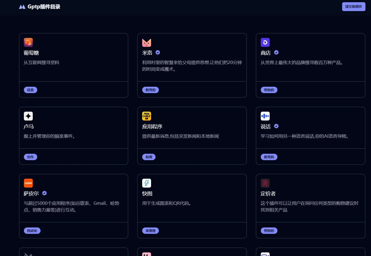Select the 购物的 tag under 商店
Image resolution: width=371 pixels, height=256 pixels.
(269, 90)
